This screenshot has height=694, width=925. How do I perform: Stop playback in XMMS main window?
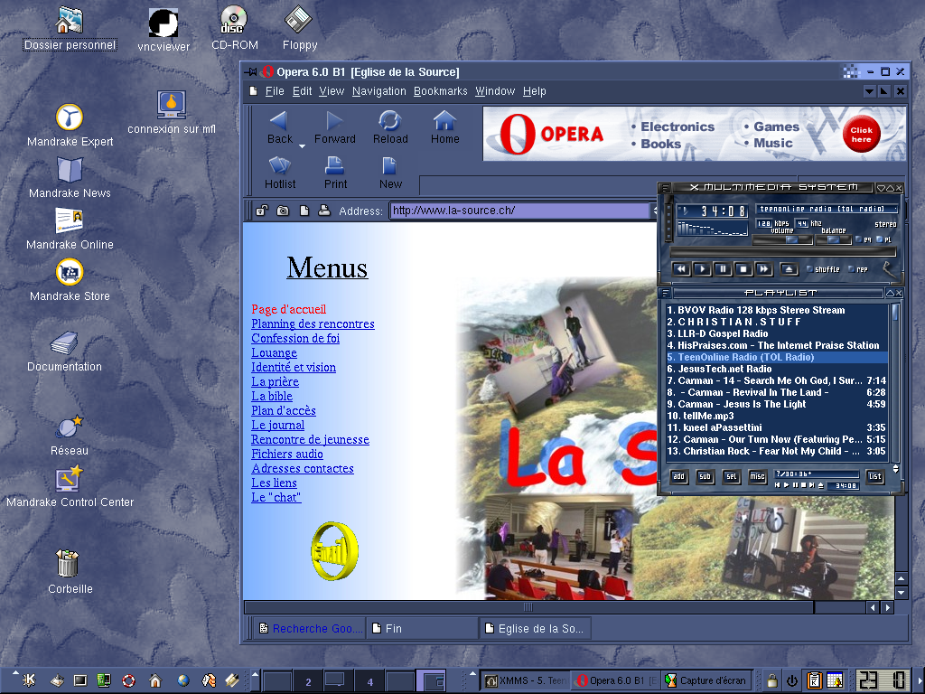point(743,269)
